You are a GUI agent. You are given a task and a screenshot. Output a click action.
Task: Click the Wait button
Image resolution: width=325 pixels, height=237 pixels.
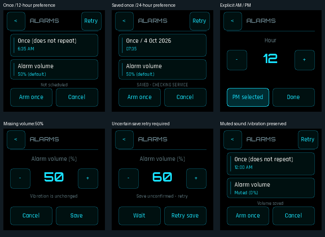[140, 216]
